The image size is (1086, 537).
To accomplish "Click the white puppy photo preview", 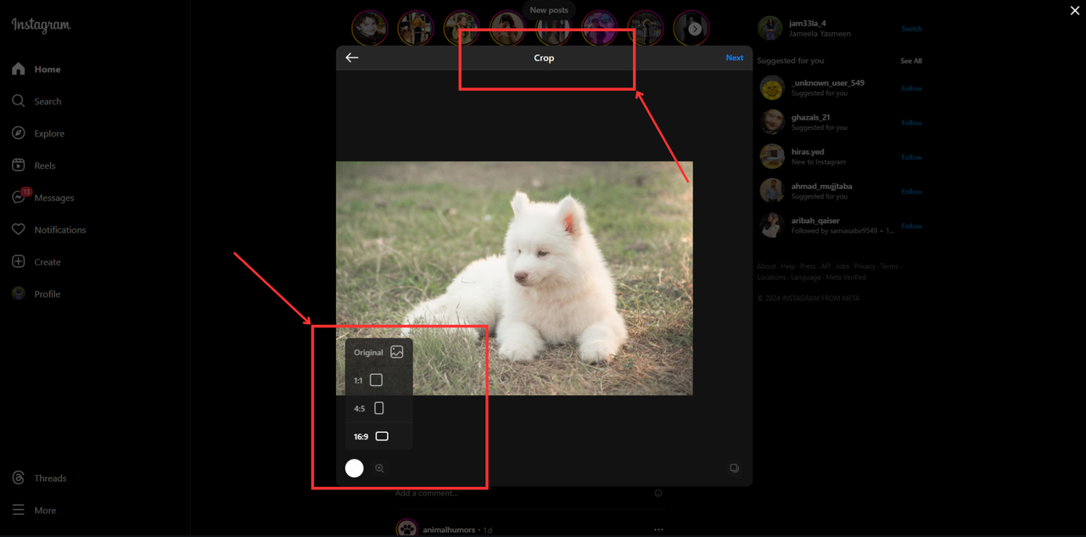I will coord(514,278).
